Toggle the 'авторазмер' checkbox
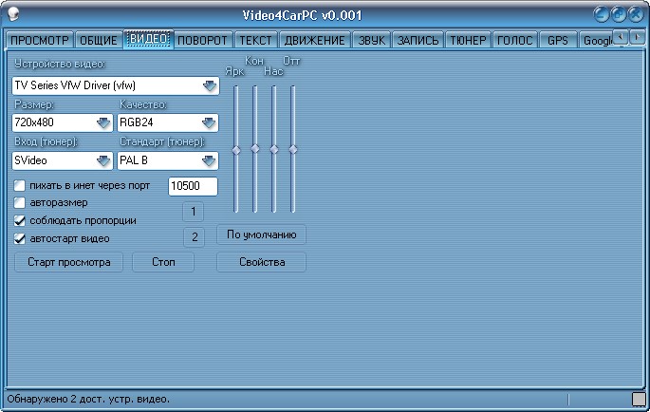Image resolution: width=650 pixels, height=412 pixels. [x=20, y=202]
